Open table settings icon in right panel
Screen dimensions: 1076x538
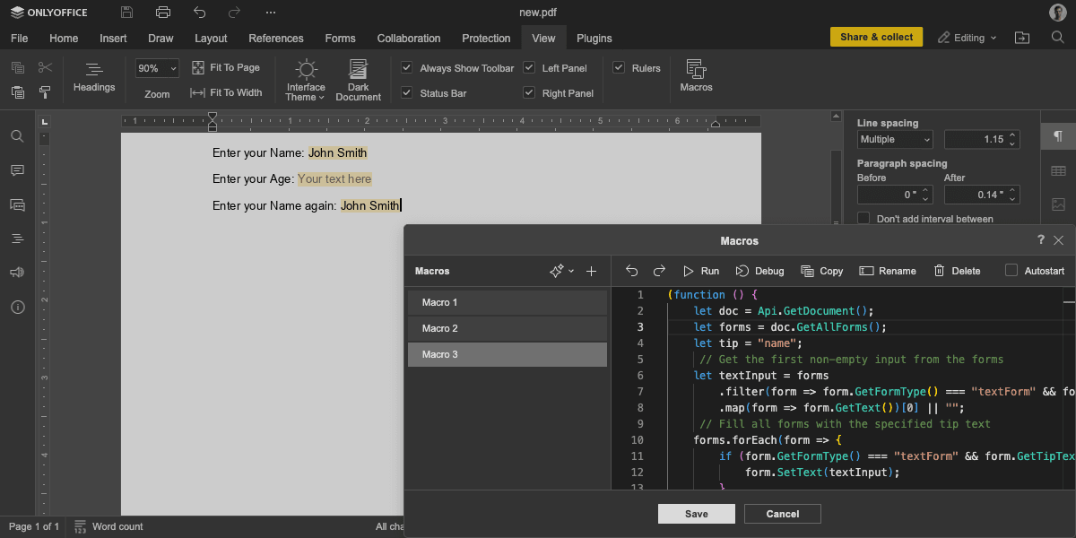tap(1058, 170)
